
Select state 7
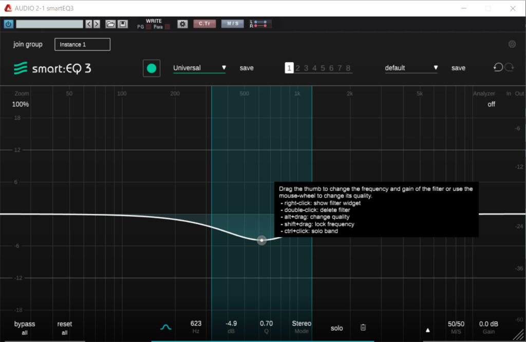coord(340,68)
